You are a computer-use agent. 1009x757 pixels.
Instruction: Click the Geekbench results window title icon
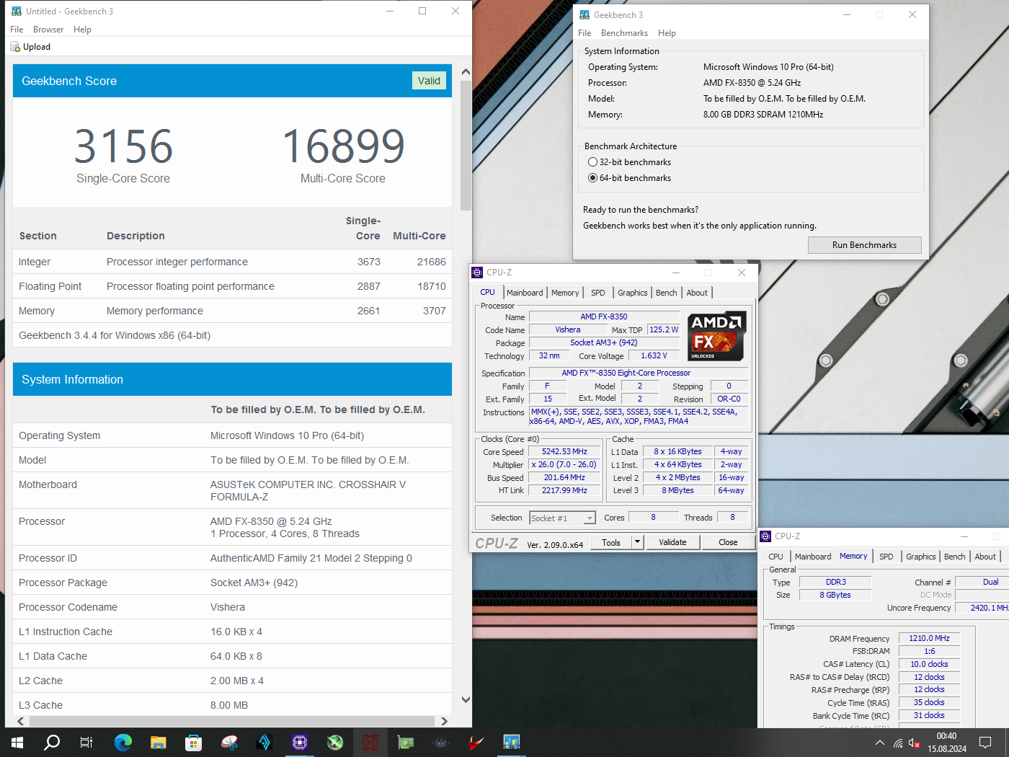(x=17, y=12)
